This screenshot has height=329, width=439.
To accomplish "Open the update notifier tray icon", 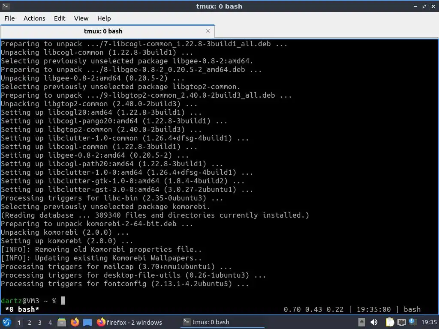I will [413, 322].
